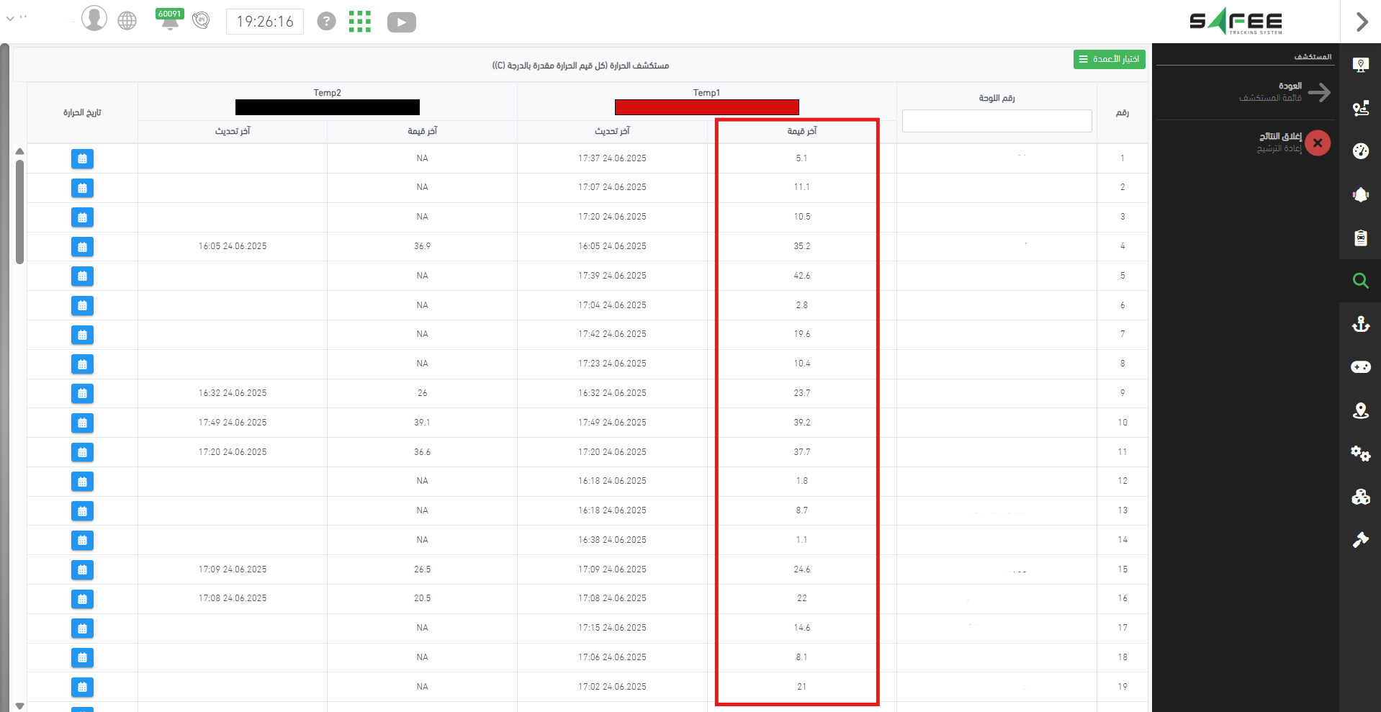1381x712 pixels.
Task: Play the video tutorial button
Action: click(401, 22)
